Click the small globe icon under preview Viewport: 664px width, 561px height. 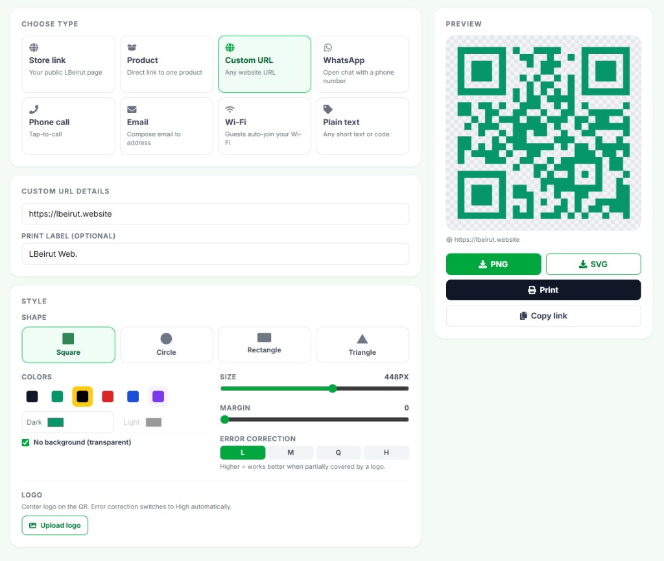(449, 240)
